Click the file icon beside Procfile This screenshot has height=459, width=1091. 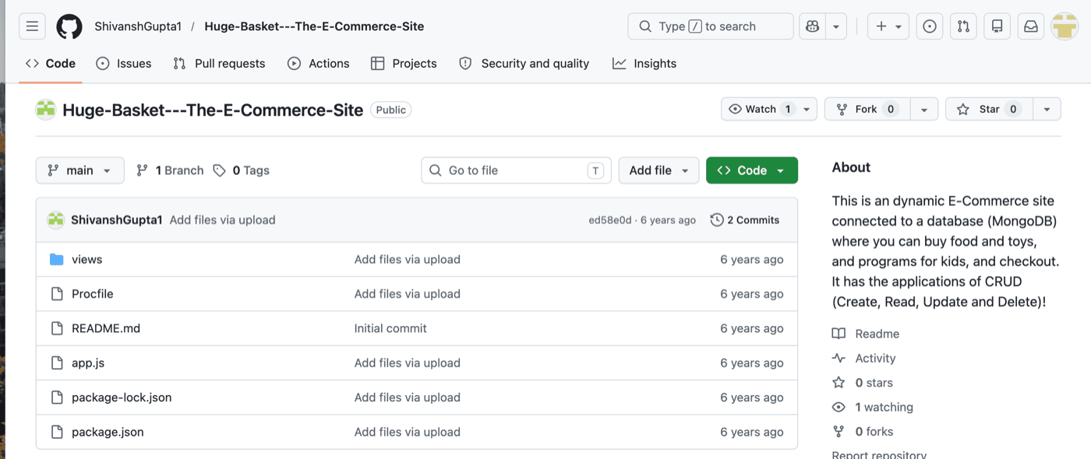(56, 294)
